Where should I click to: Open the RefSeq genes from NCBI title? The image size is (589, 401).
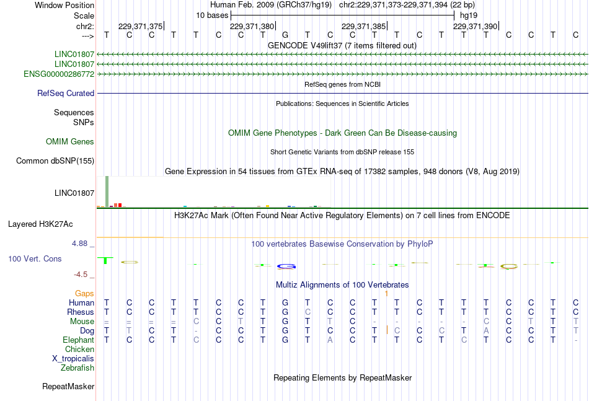click(x=343, y=84)
